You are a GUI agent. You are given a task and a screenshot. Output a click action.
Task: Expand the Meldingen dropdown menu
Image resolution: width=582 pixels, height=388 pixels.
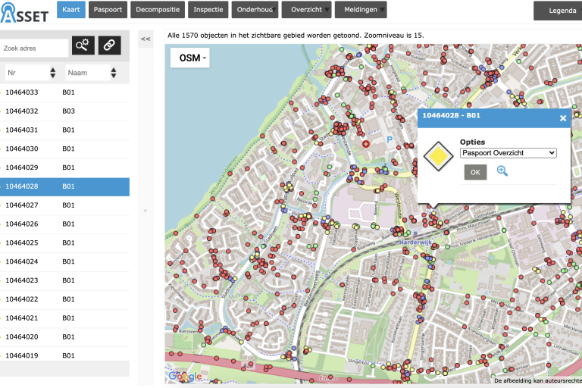[x=360, y=10]
